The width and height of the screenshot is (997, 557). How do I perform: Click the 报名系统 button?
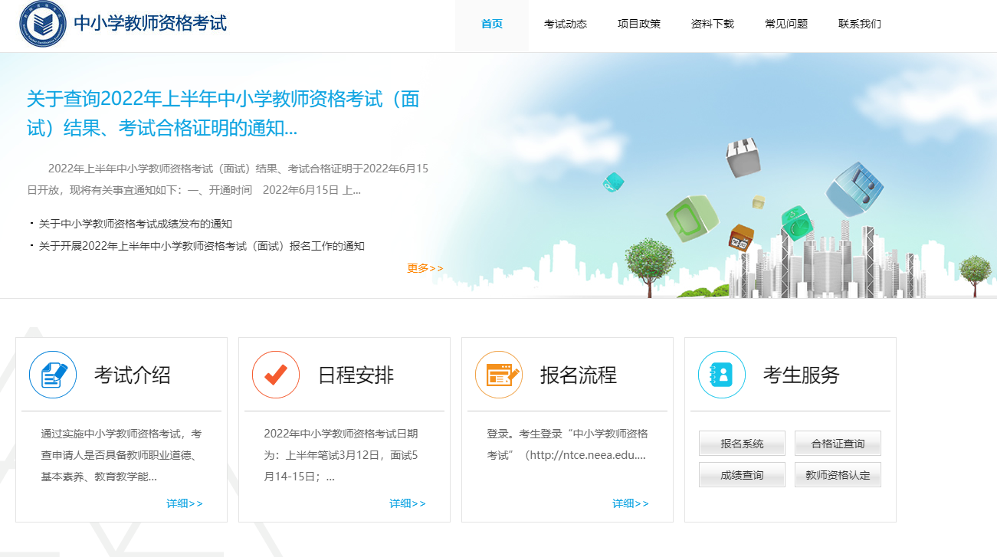click(741, 443)
